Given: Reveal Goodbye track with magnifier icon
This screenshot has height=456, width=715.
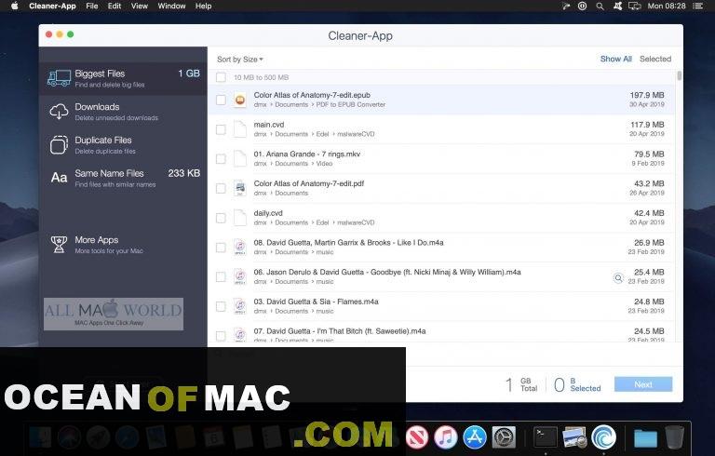Looking at the screenshot, I should [x=618, y=277].
